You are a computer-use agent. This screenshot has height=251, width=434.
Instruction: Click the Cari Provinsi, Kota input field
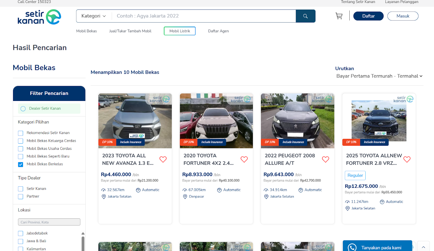(x=49, y=222)
